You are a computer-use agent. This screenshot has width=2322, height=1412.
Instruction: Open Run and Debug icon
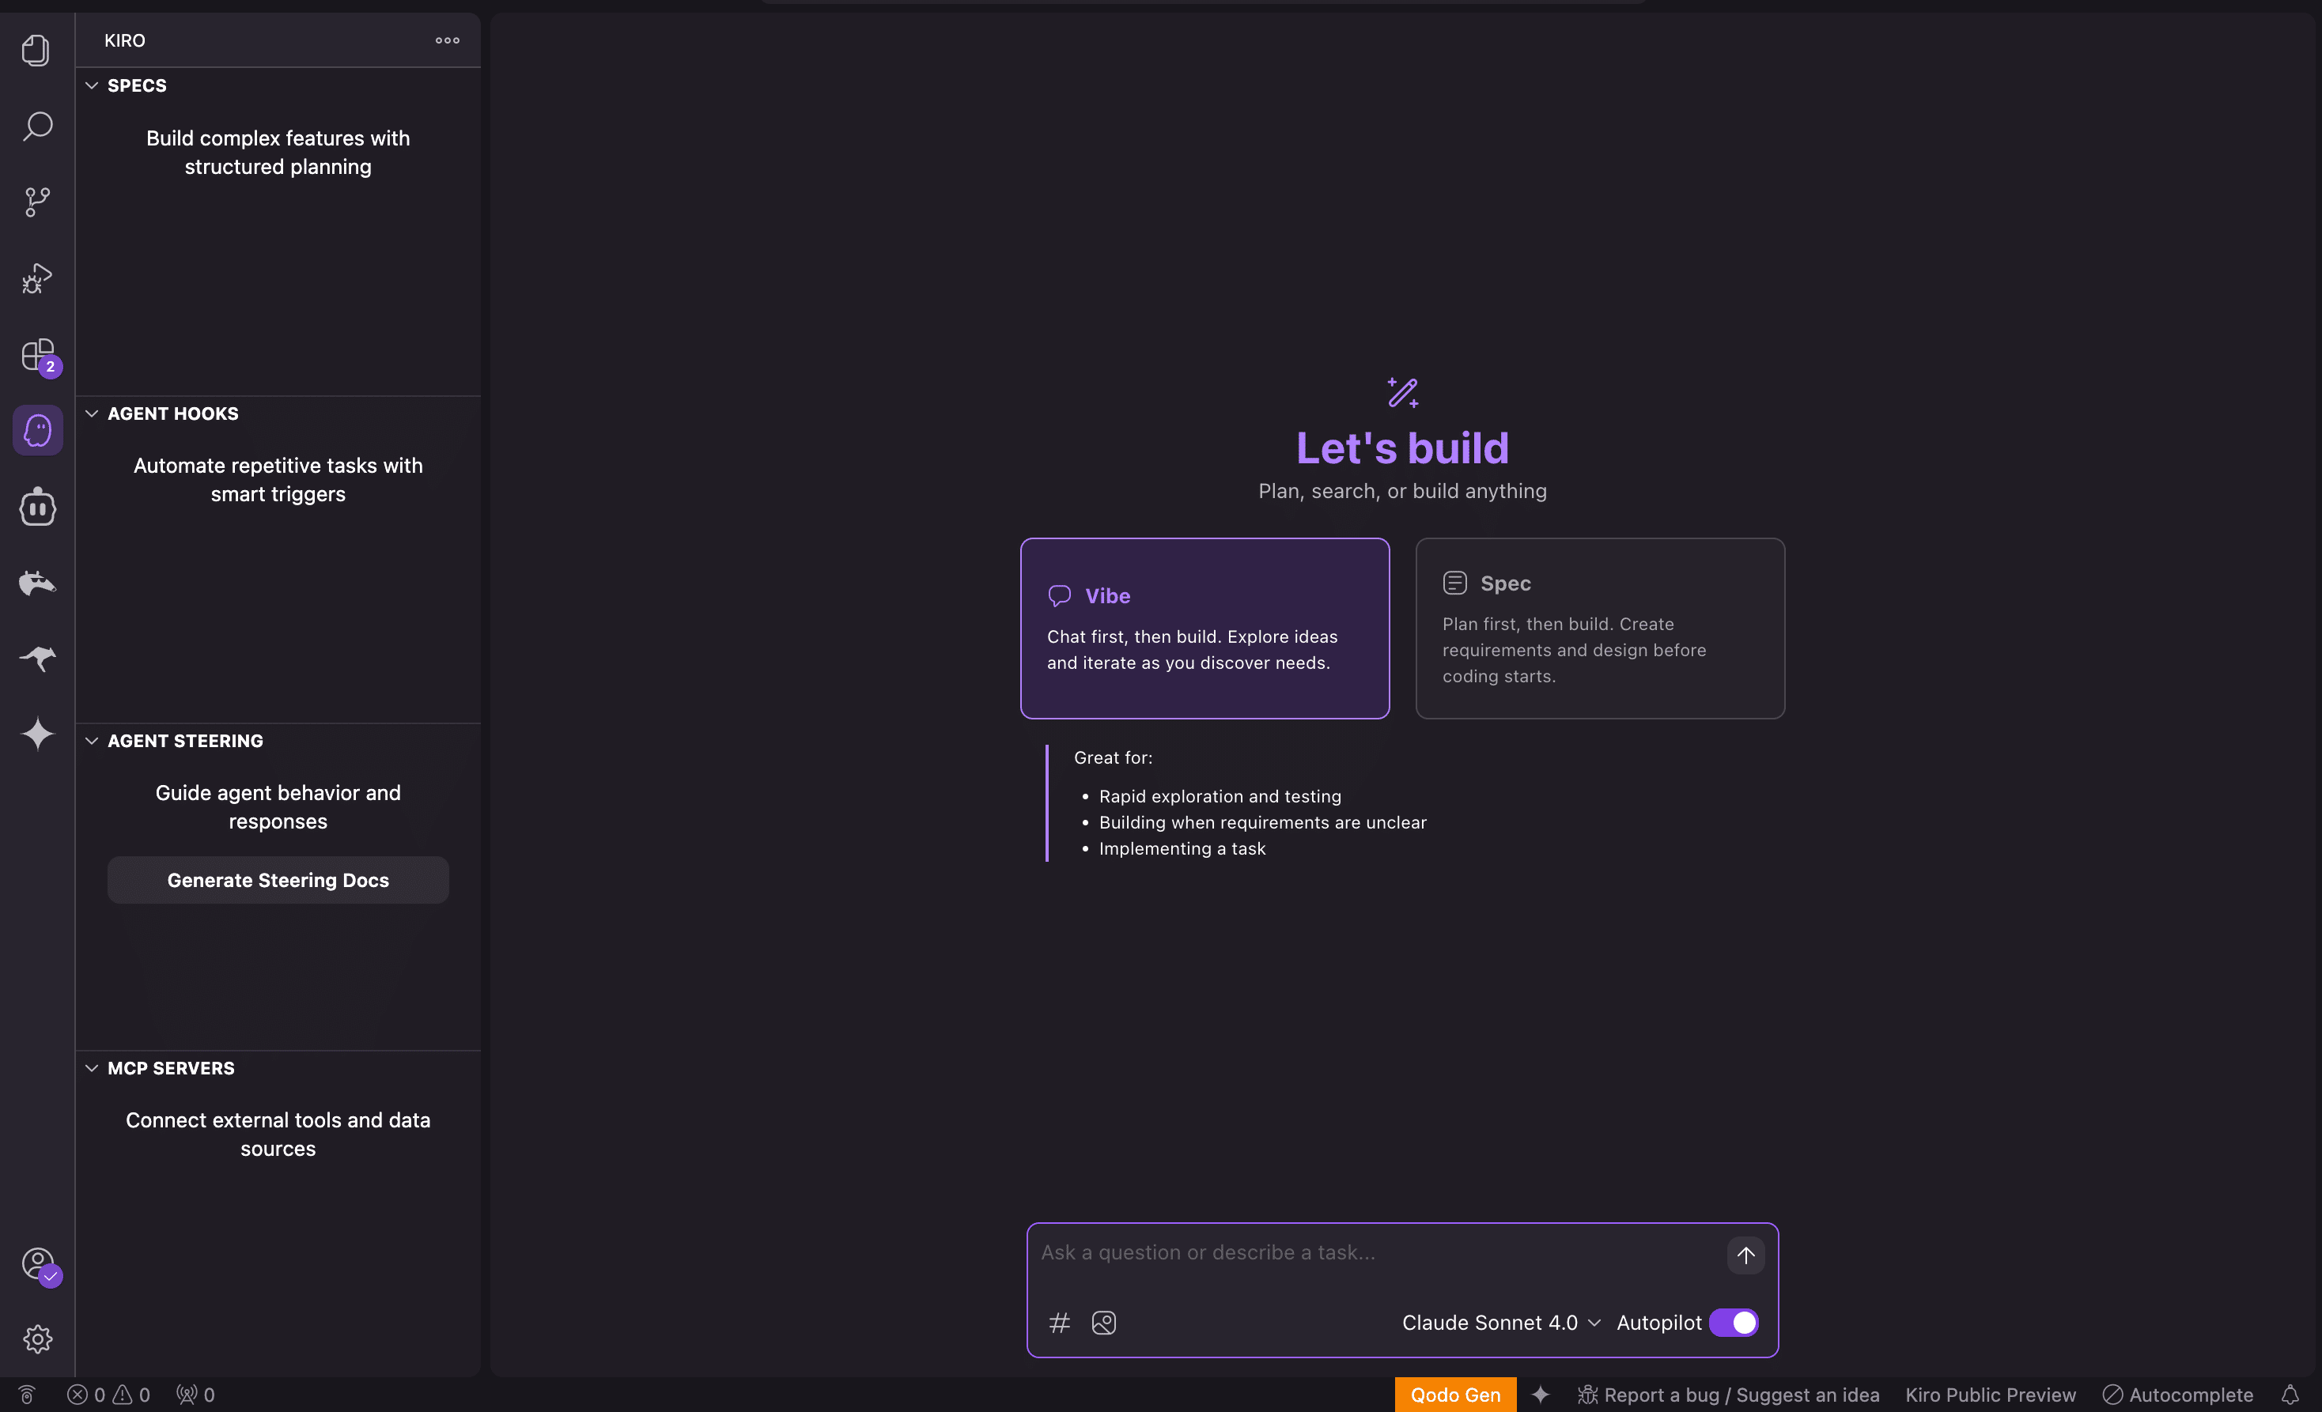coord(36,277)
